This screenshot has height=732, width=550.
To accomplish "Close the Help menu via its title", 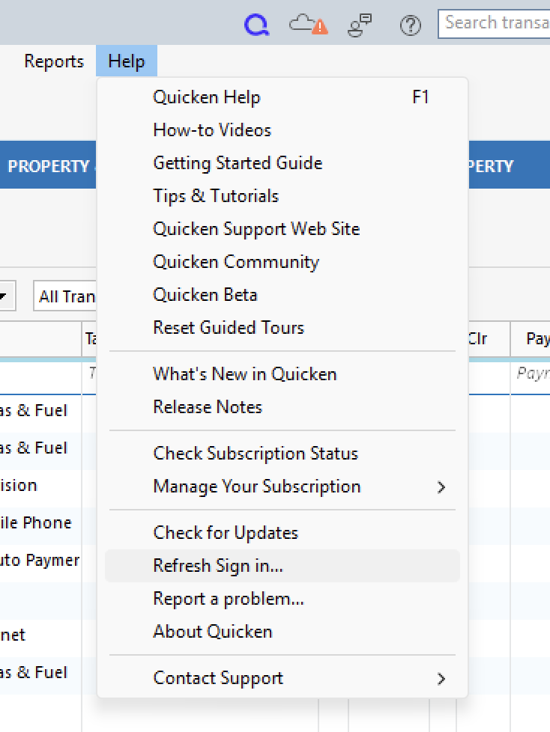I will 127,61.
